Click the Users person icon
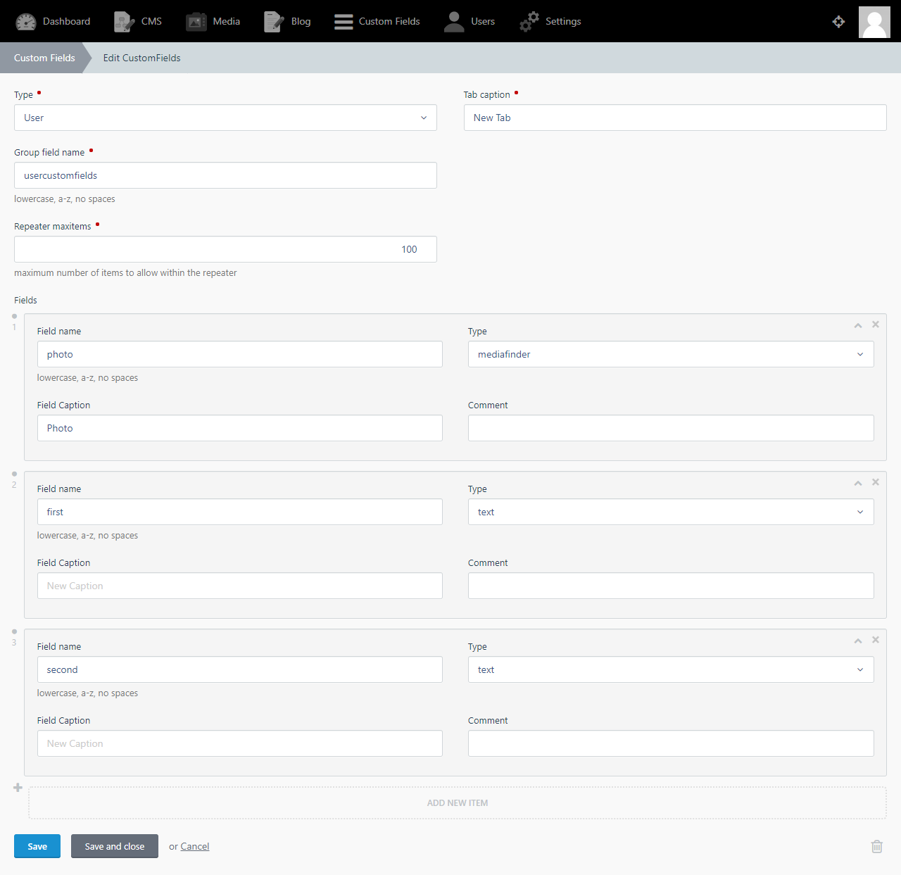This screenshot has width=901, height=875. click(454, 22)
